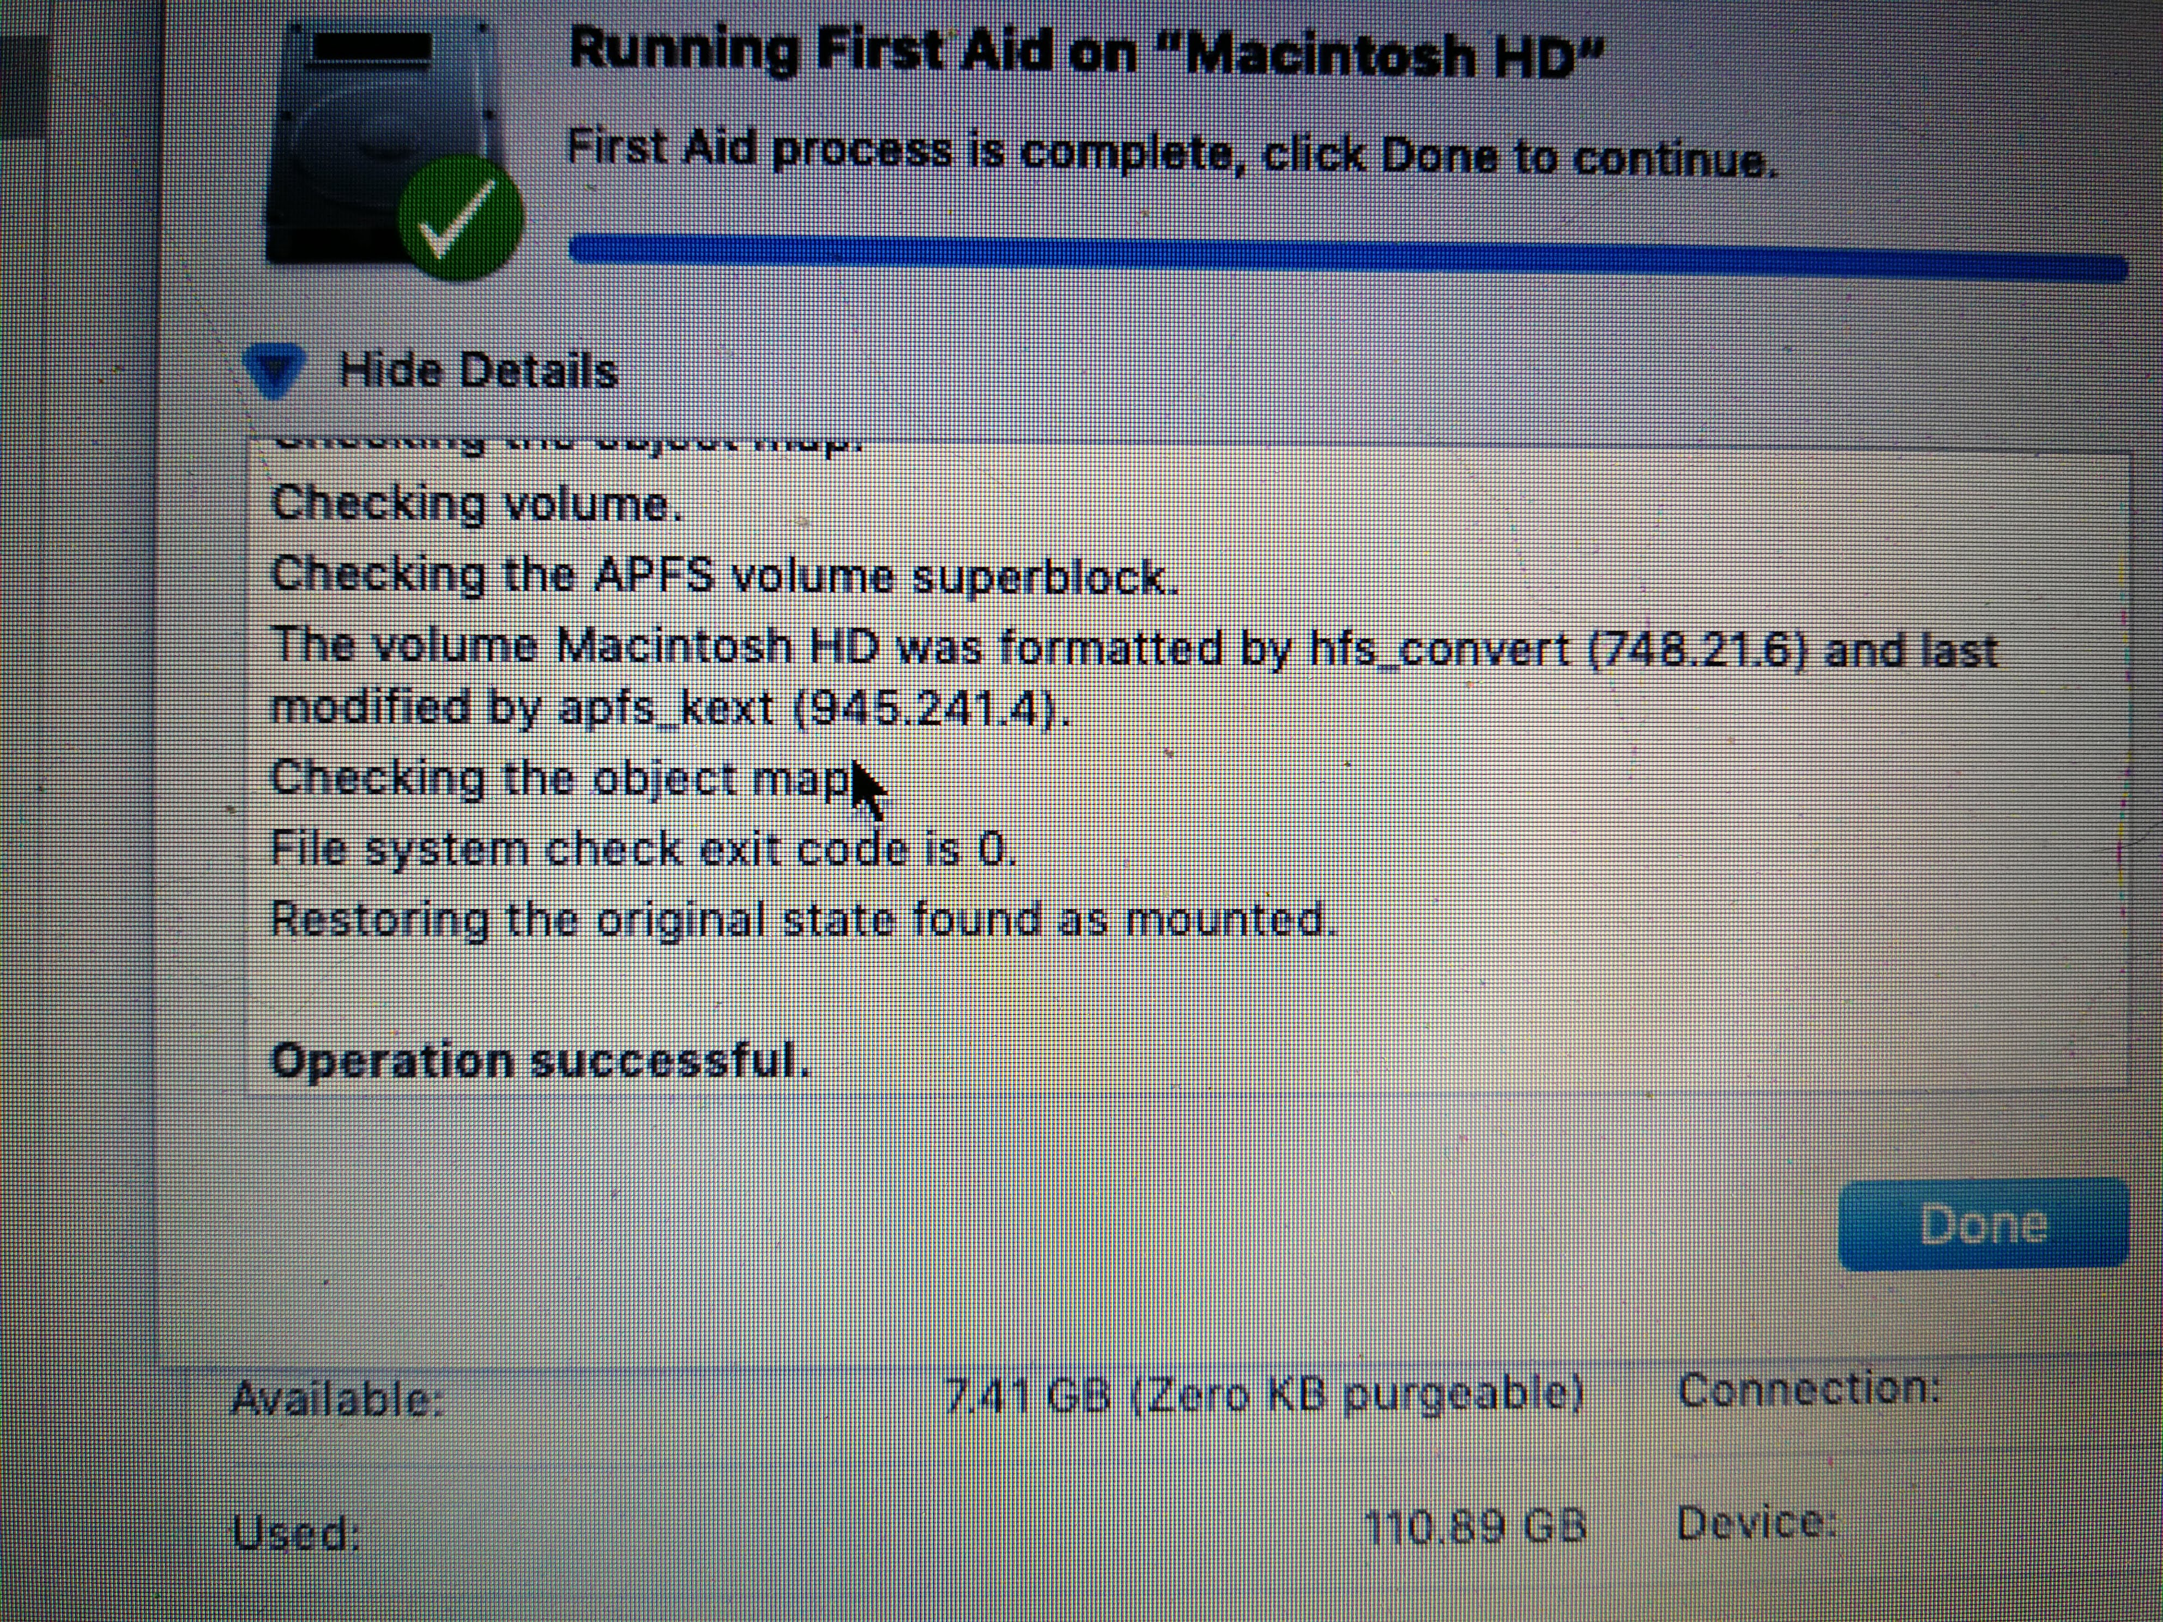2163x1622 pixels.
Task: Click the "First Aid process is complete" message
Action: point(1171,154)
